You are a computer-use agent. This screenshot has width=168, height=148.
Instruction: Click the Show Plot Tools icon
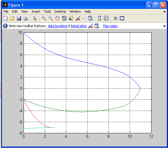122,19
